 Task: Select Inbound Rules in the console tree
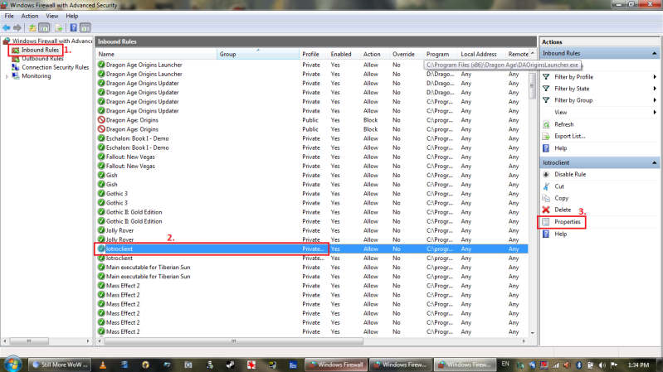40,50
